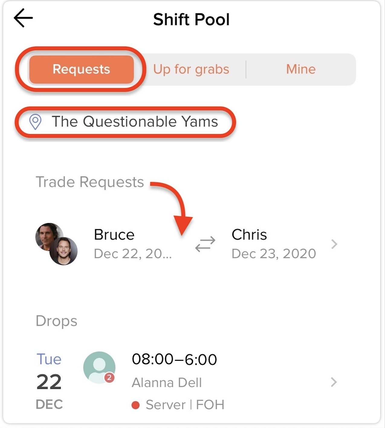
Task: Switch to the Mine tab
Action: click(x=301, y=69)
